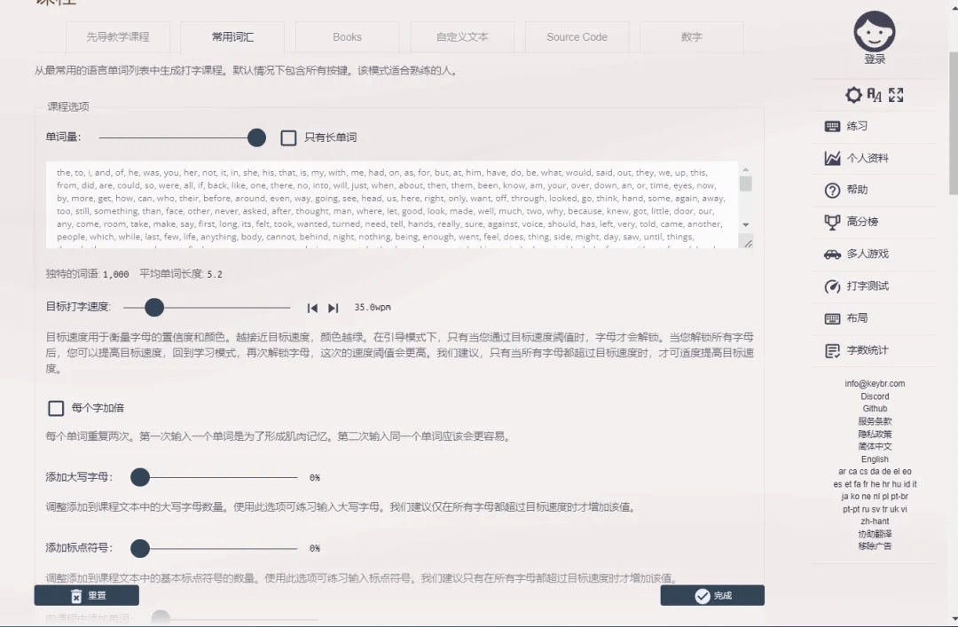Open the 字数统计 word count item
The height and width of the screenshot is (627, 958).
pos(868,350)
